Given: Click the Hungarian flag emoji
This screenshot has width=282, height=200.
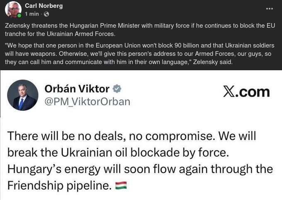Looking at the screenshot, I should [121, 186].
